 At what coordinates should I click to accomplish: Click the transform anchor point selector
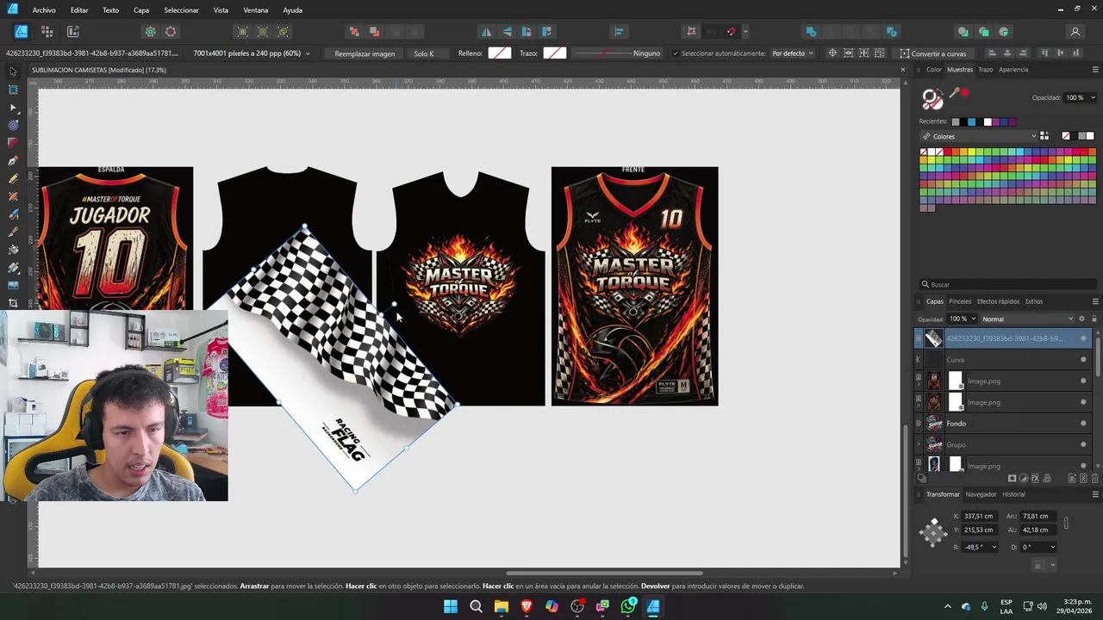point(933,532)
